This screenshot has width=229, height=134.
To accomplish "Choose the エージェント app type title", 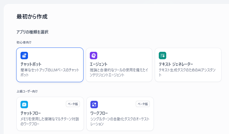I will click(x=98, y=64).
